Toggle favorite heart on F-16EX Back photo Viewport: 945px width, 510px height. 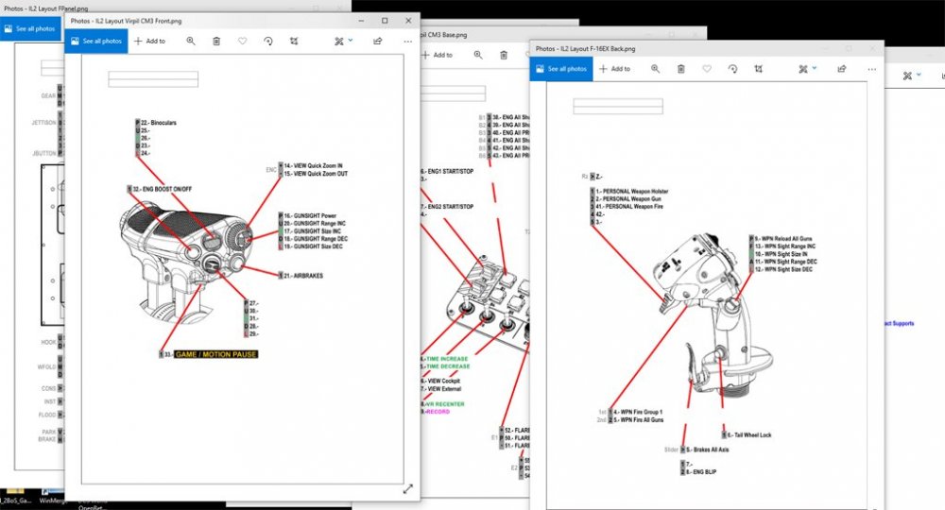708,69
